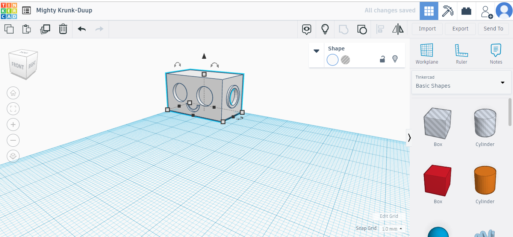The image size is (513, 237).
Task: Select the Ruler tool
Action: pyautogui.click(x=462, y=53)
